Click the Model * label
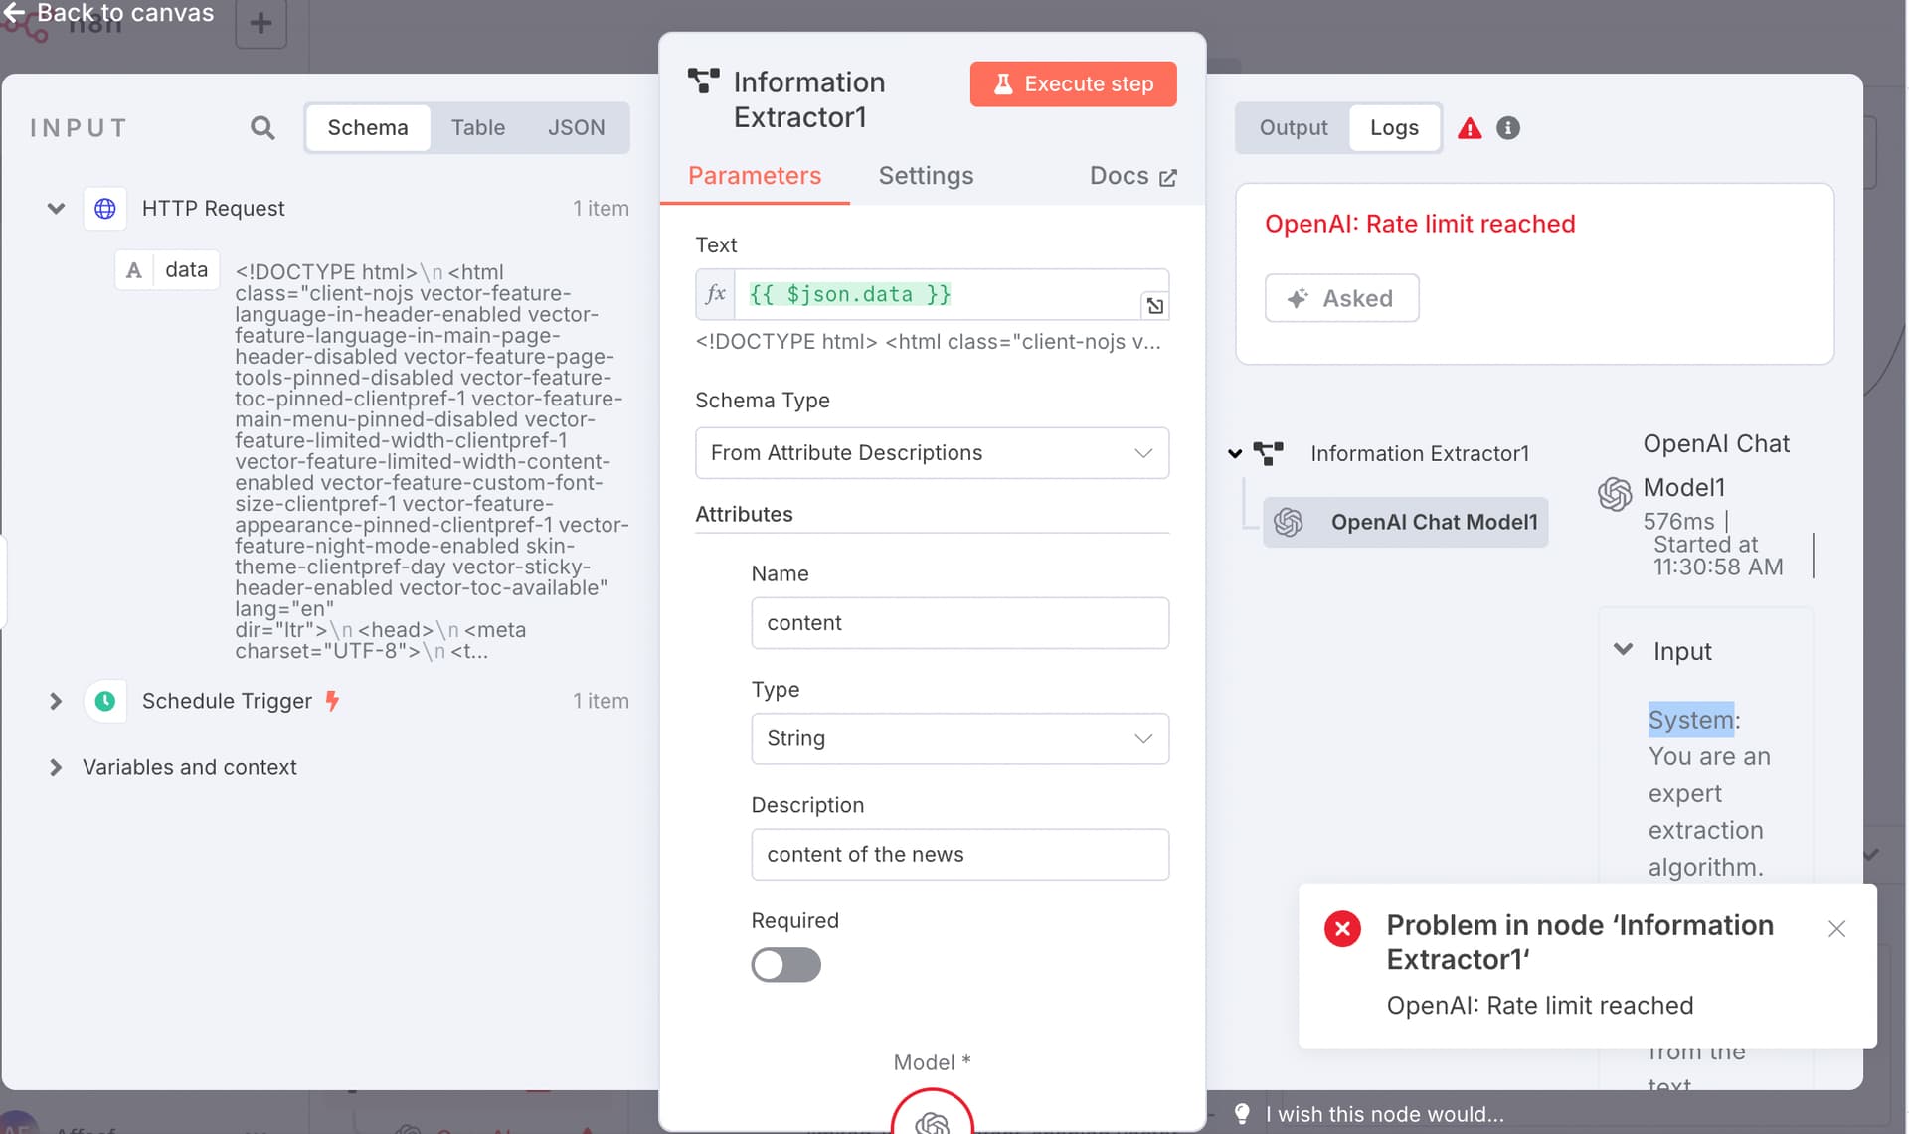Viewport: 1909px width, 1134px height. point(932,1062)
